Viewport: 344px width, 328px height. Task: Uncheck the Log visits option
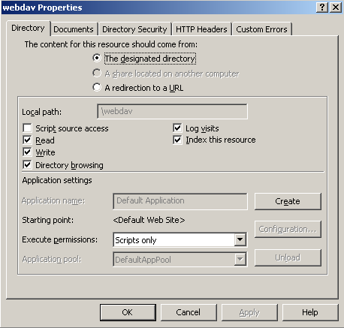(x=177, y=128)
